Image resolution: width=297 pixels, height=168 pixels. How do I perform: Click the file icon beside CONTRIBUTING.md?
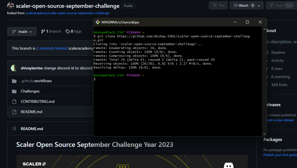click(x=14, y=101)
